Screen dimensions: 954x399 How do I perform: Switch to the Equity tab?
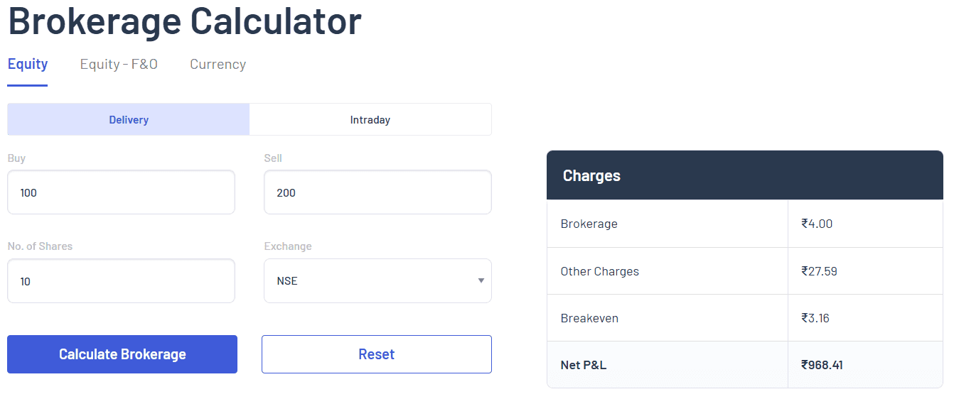pos(28,65)
